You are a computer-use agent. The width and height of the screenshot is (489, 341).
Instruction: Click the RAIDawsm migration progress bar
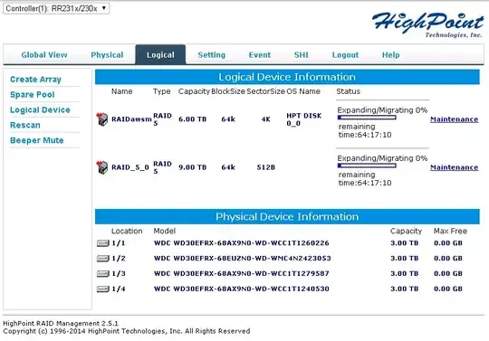click(x=367, y=118)
